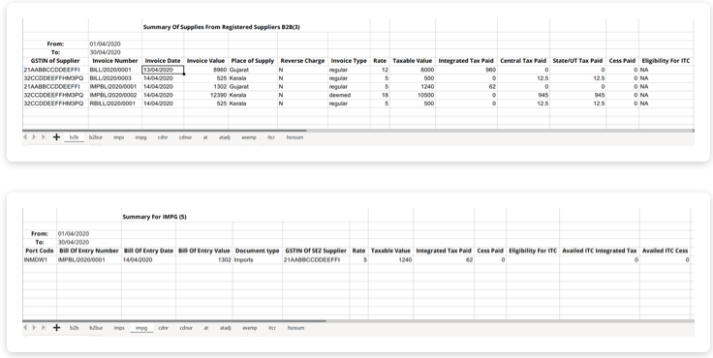Select the selected cell with date 13/04/2020

pos(163,70)
